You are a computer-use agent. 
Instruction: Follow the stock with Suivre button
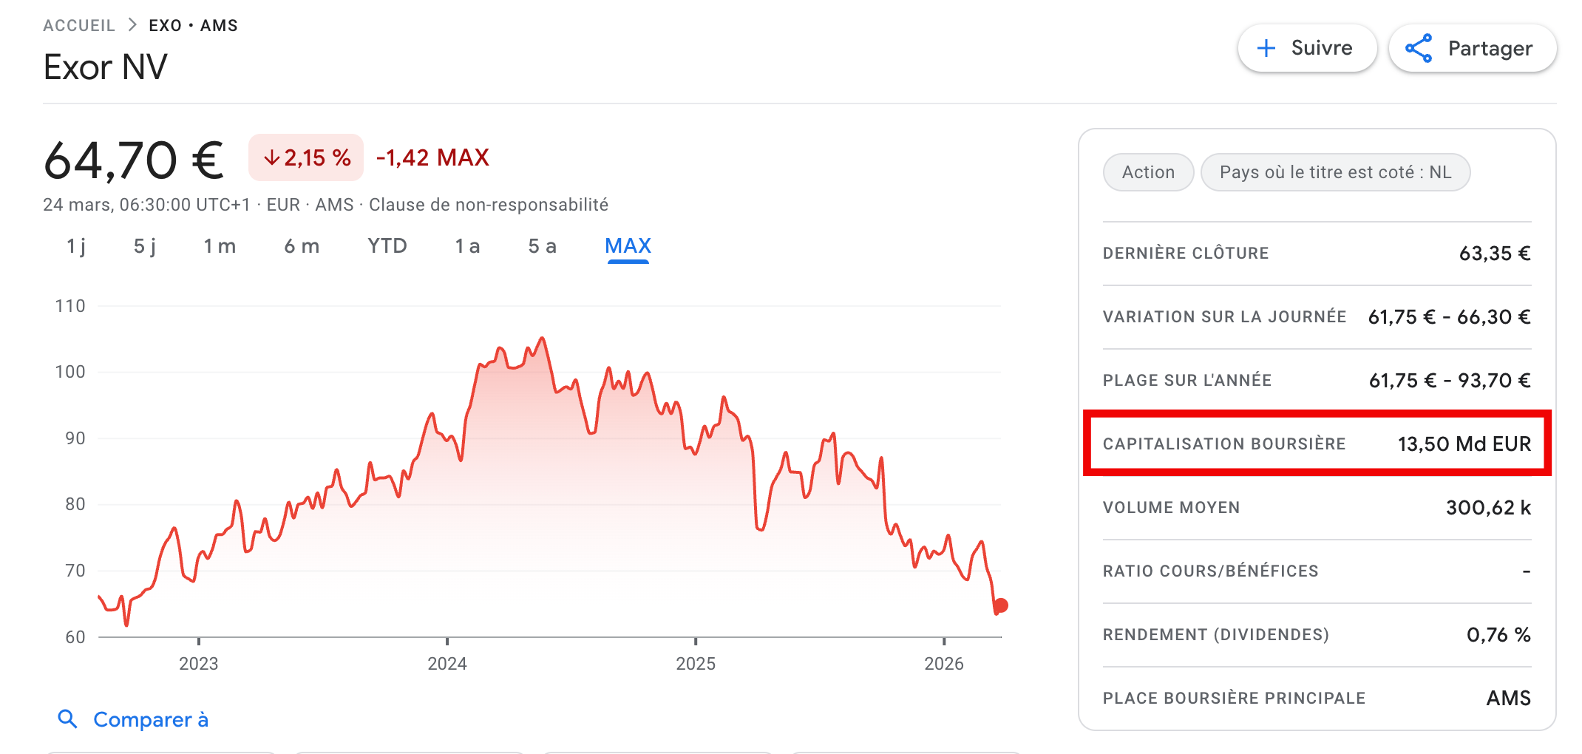tap(1307, 48)
